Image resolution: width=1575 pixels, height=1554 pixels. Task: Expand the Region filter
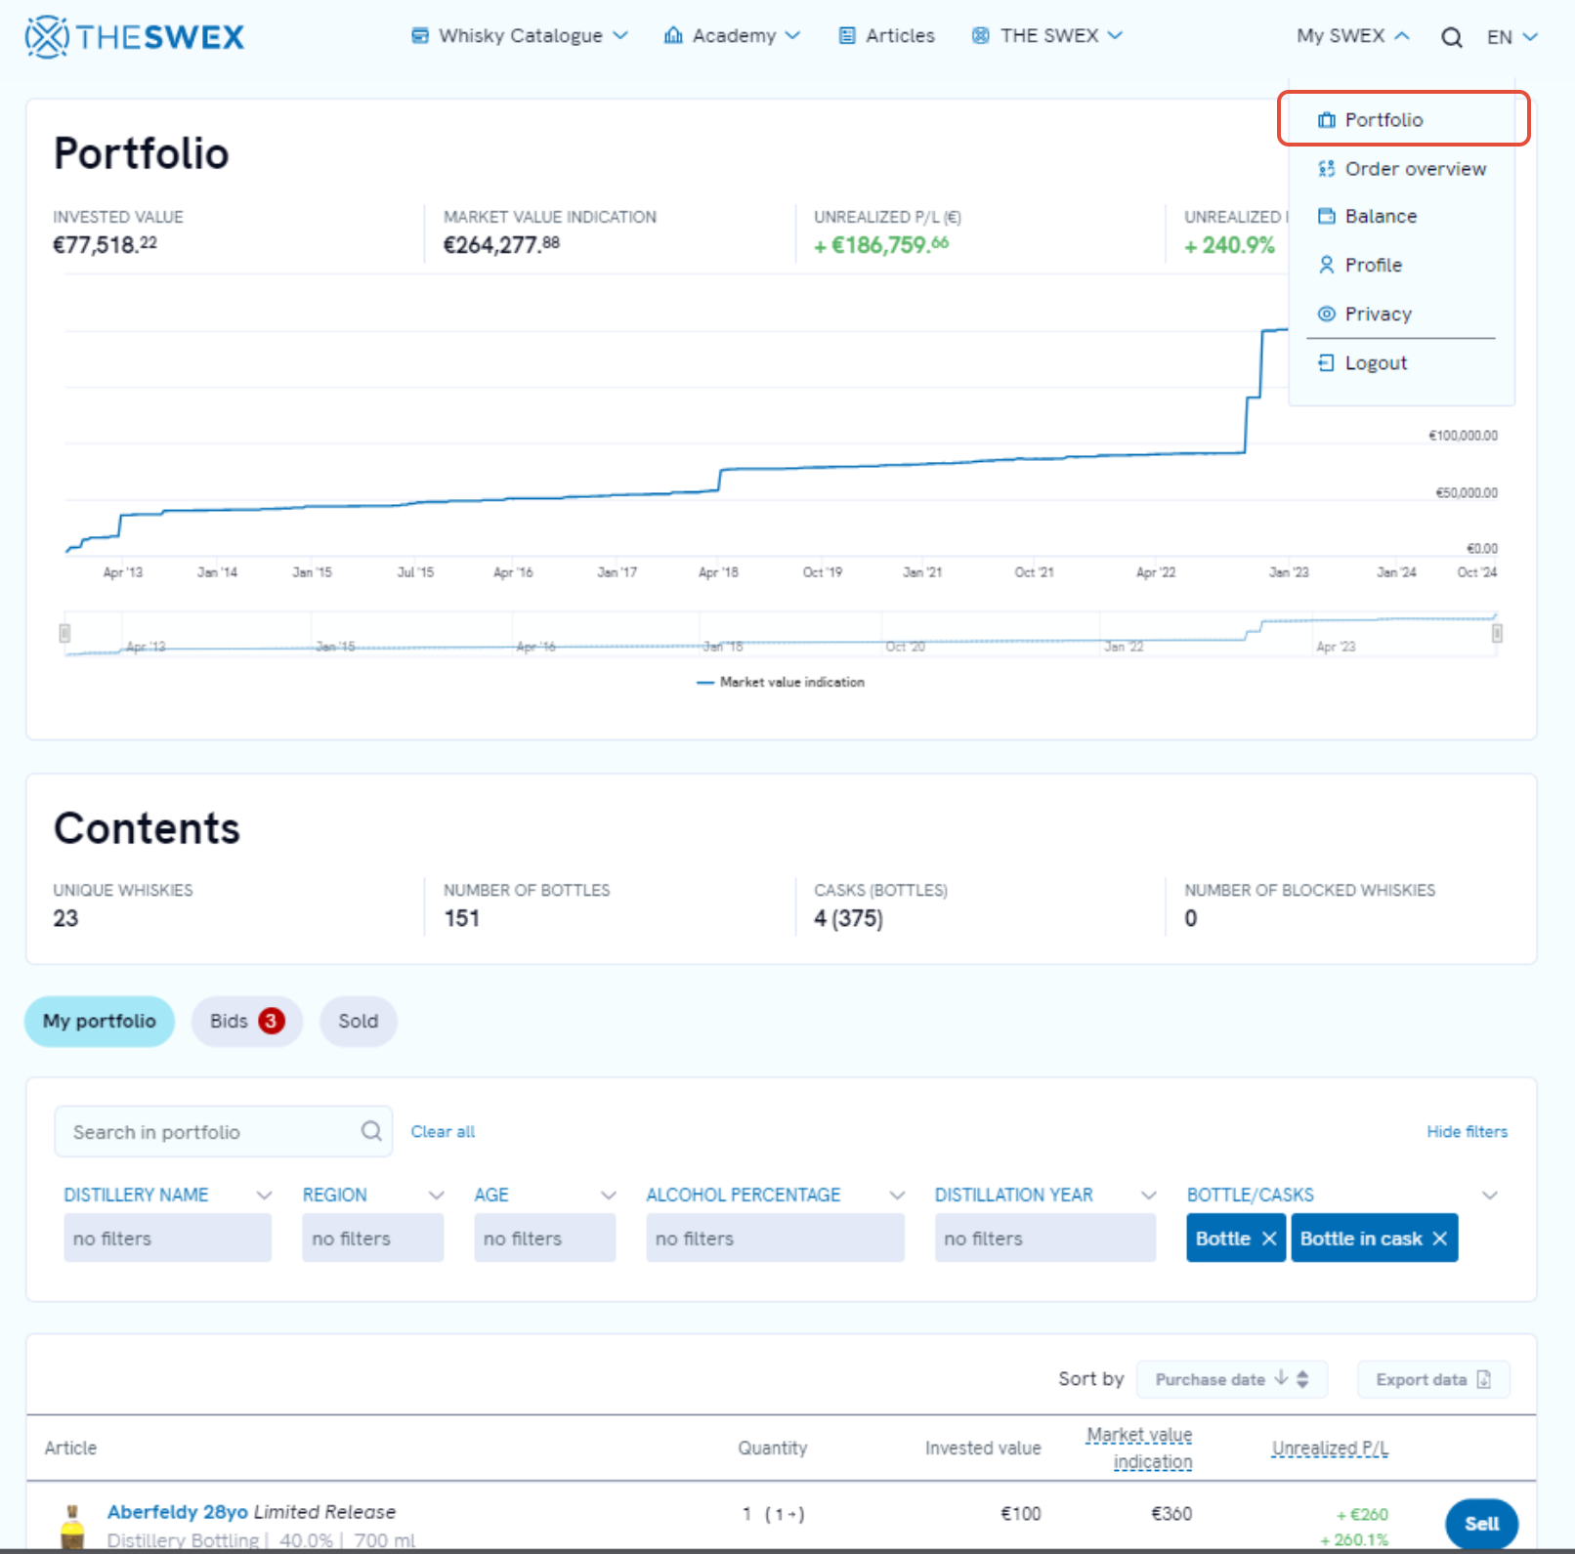click(x=437, y=1196)
